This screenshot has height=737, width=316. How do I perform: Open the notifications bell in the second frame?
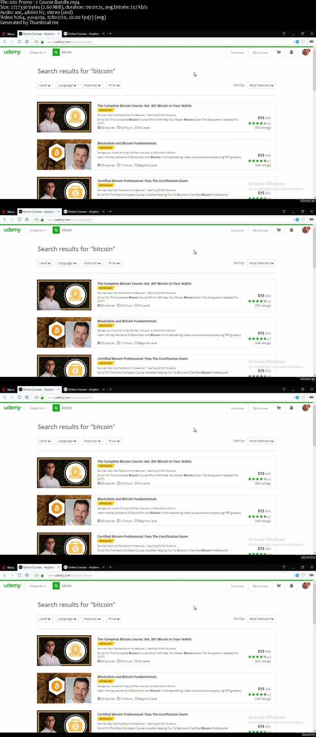pyautogui.click(x=291, y=230)
